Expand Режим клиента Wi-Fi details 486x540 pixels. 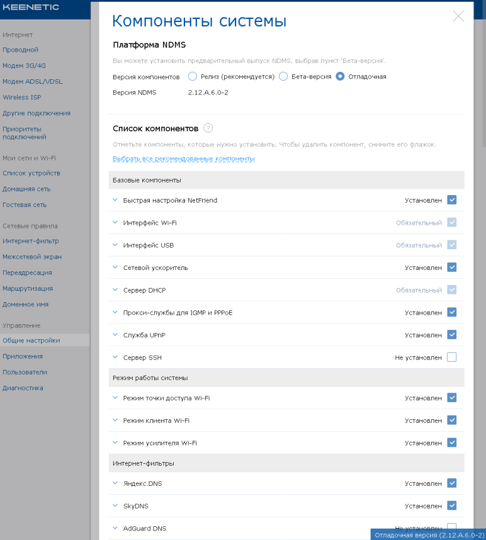115,420
